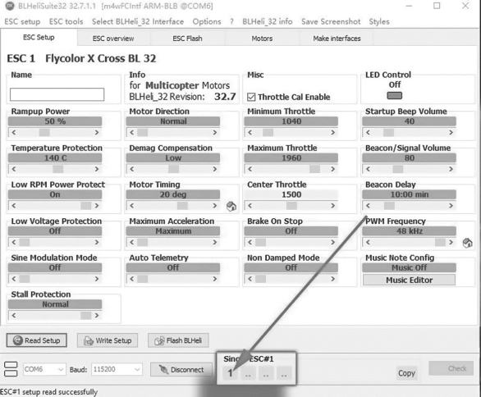Switch to the Make interfaces tab
This screenshot has height=397, width=481.
point(337,39)
